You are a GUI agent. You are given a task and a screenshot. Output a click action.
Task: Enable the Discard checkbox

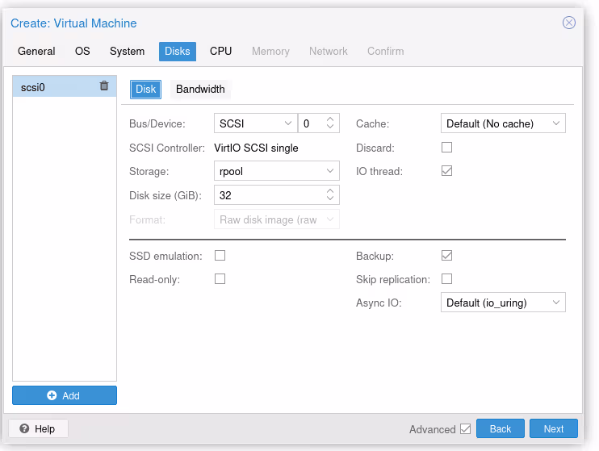coord(446,148)
